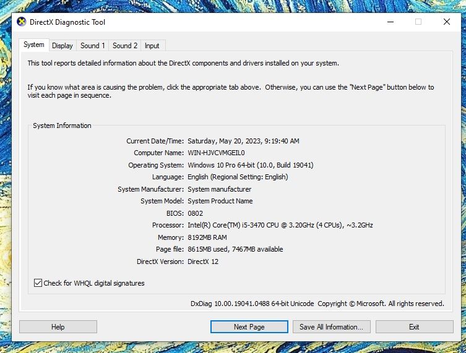Click the System Information group label
466x353 pixels.
(x=62, y=125)
